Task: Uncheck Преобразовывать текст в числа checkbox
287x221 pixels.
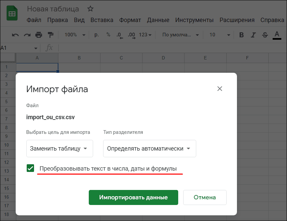Action: click(30, 168)
